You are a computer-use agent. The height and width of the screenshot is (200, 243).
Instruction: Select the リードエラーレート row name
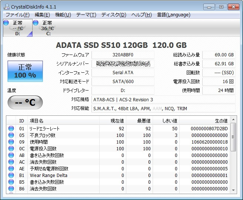click(x=44, y=128)
